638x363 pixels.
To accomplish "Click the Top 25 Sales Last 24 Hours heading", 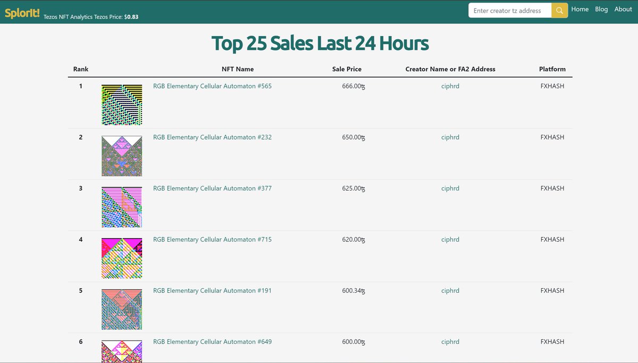I will (x=320, y=44).
